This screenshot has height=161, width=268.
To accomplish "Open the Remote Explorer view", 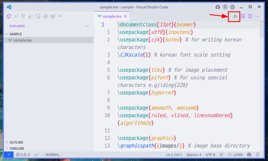I will [x=38, y=16].
